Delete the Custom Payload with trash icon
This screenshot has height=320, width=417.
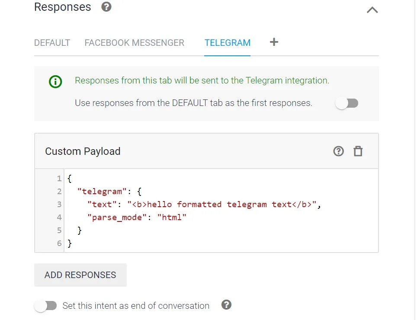[358, 151]
